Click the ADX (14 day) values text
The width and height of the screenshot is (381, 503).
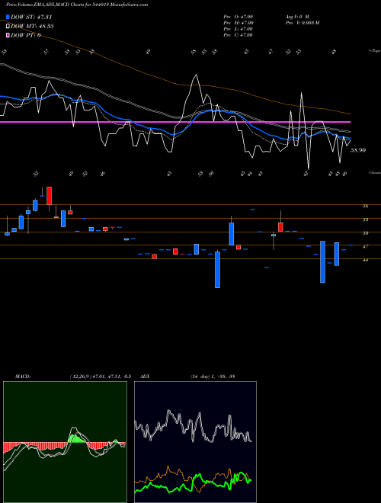[x=213, y=376]
